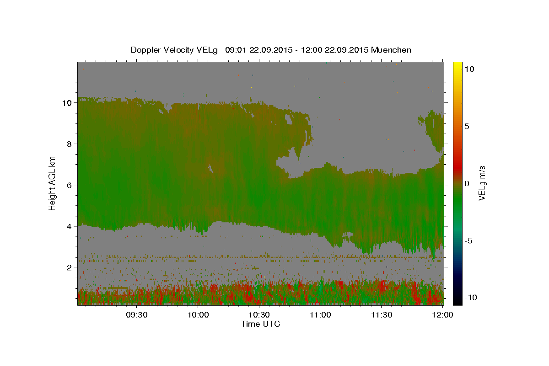Click the green section of the colorbar

tap(457, 206)
